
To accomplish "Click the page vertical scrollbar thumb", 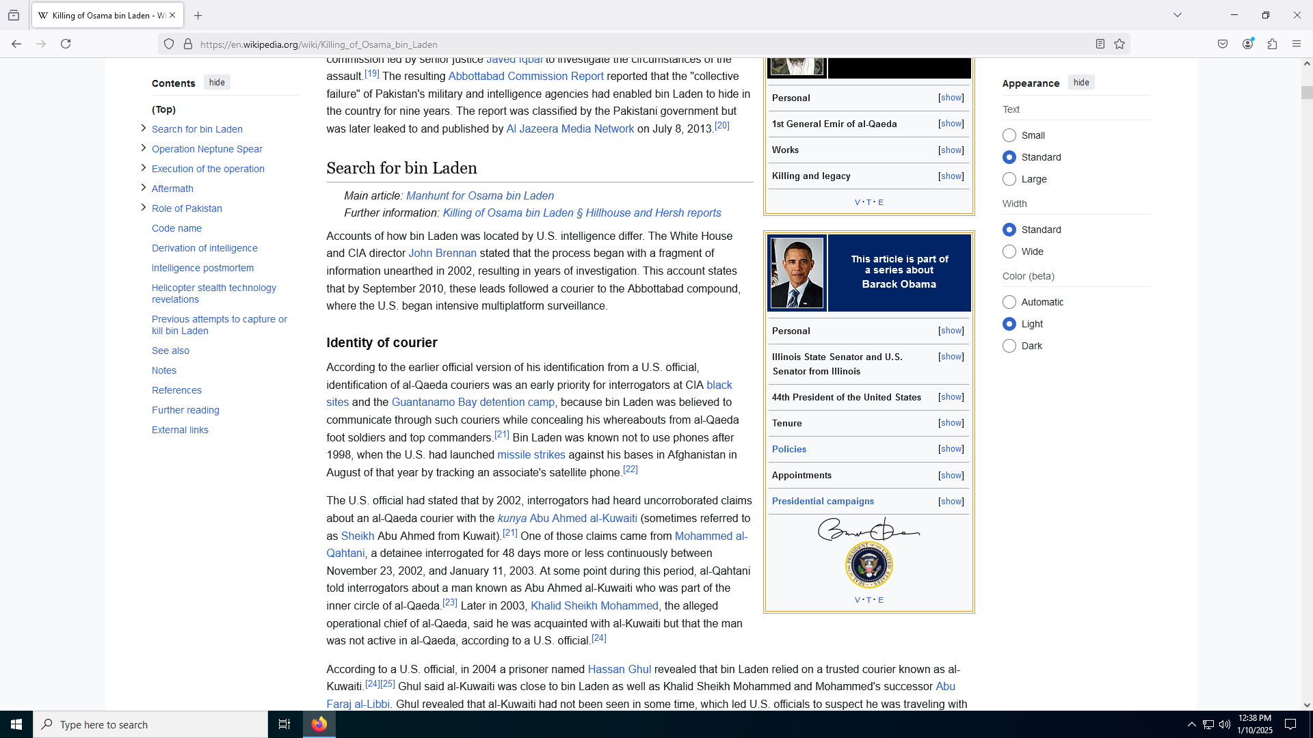I will [x=1307, y=92].
